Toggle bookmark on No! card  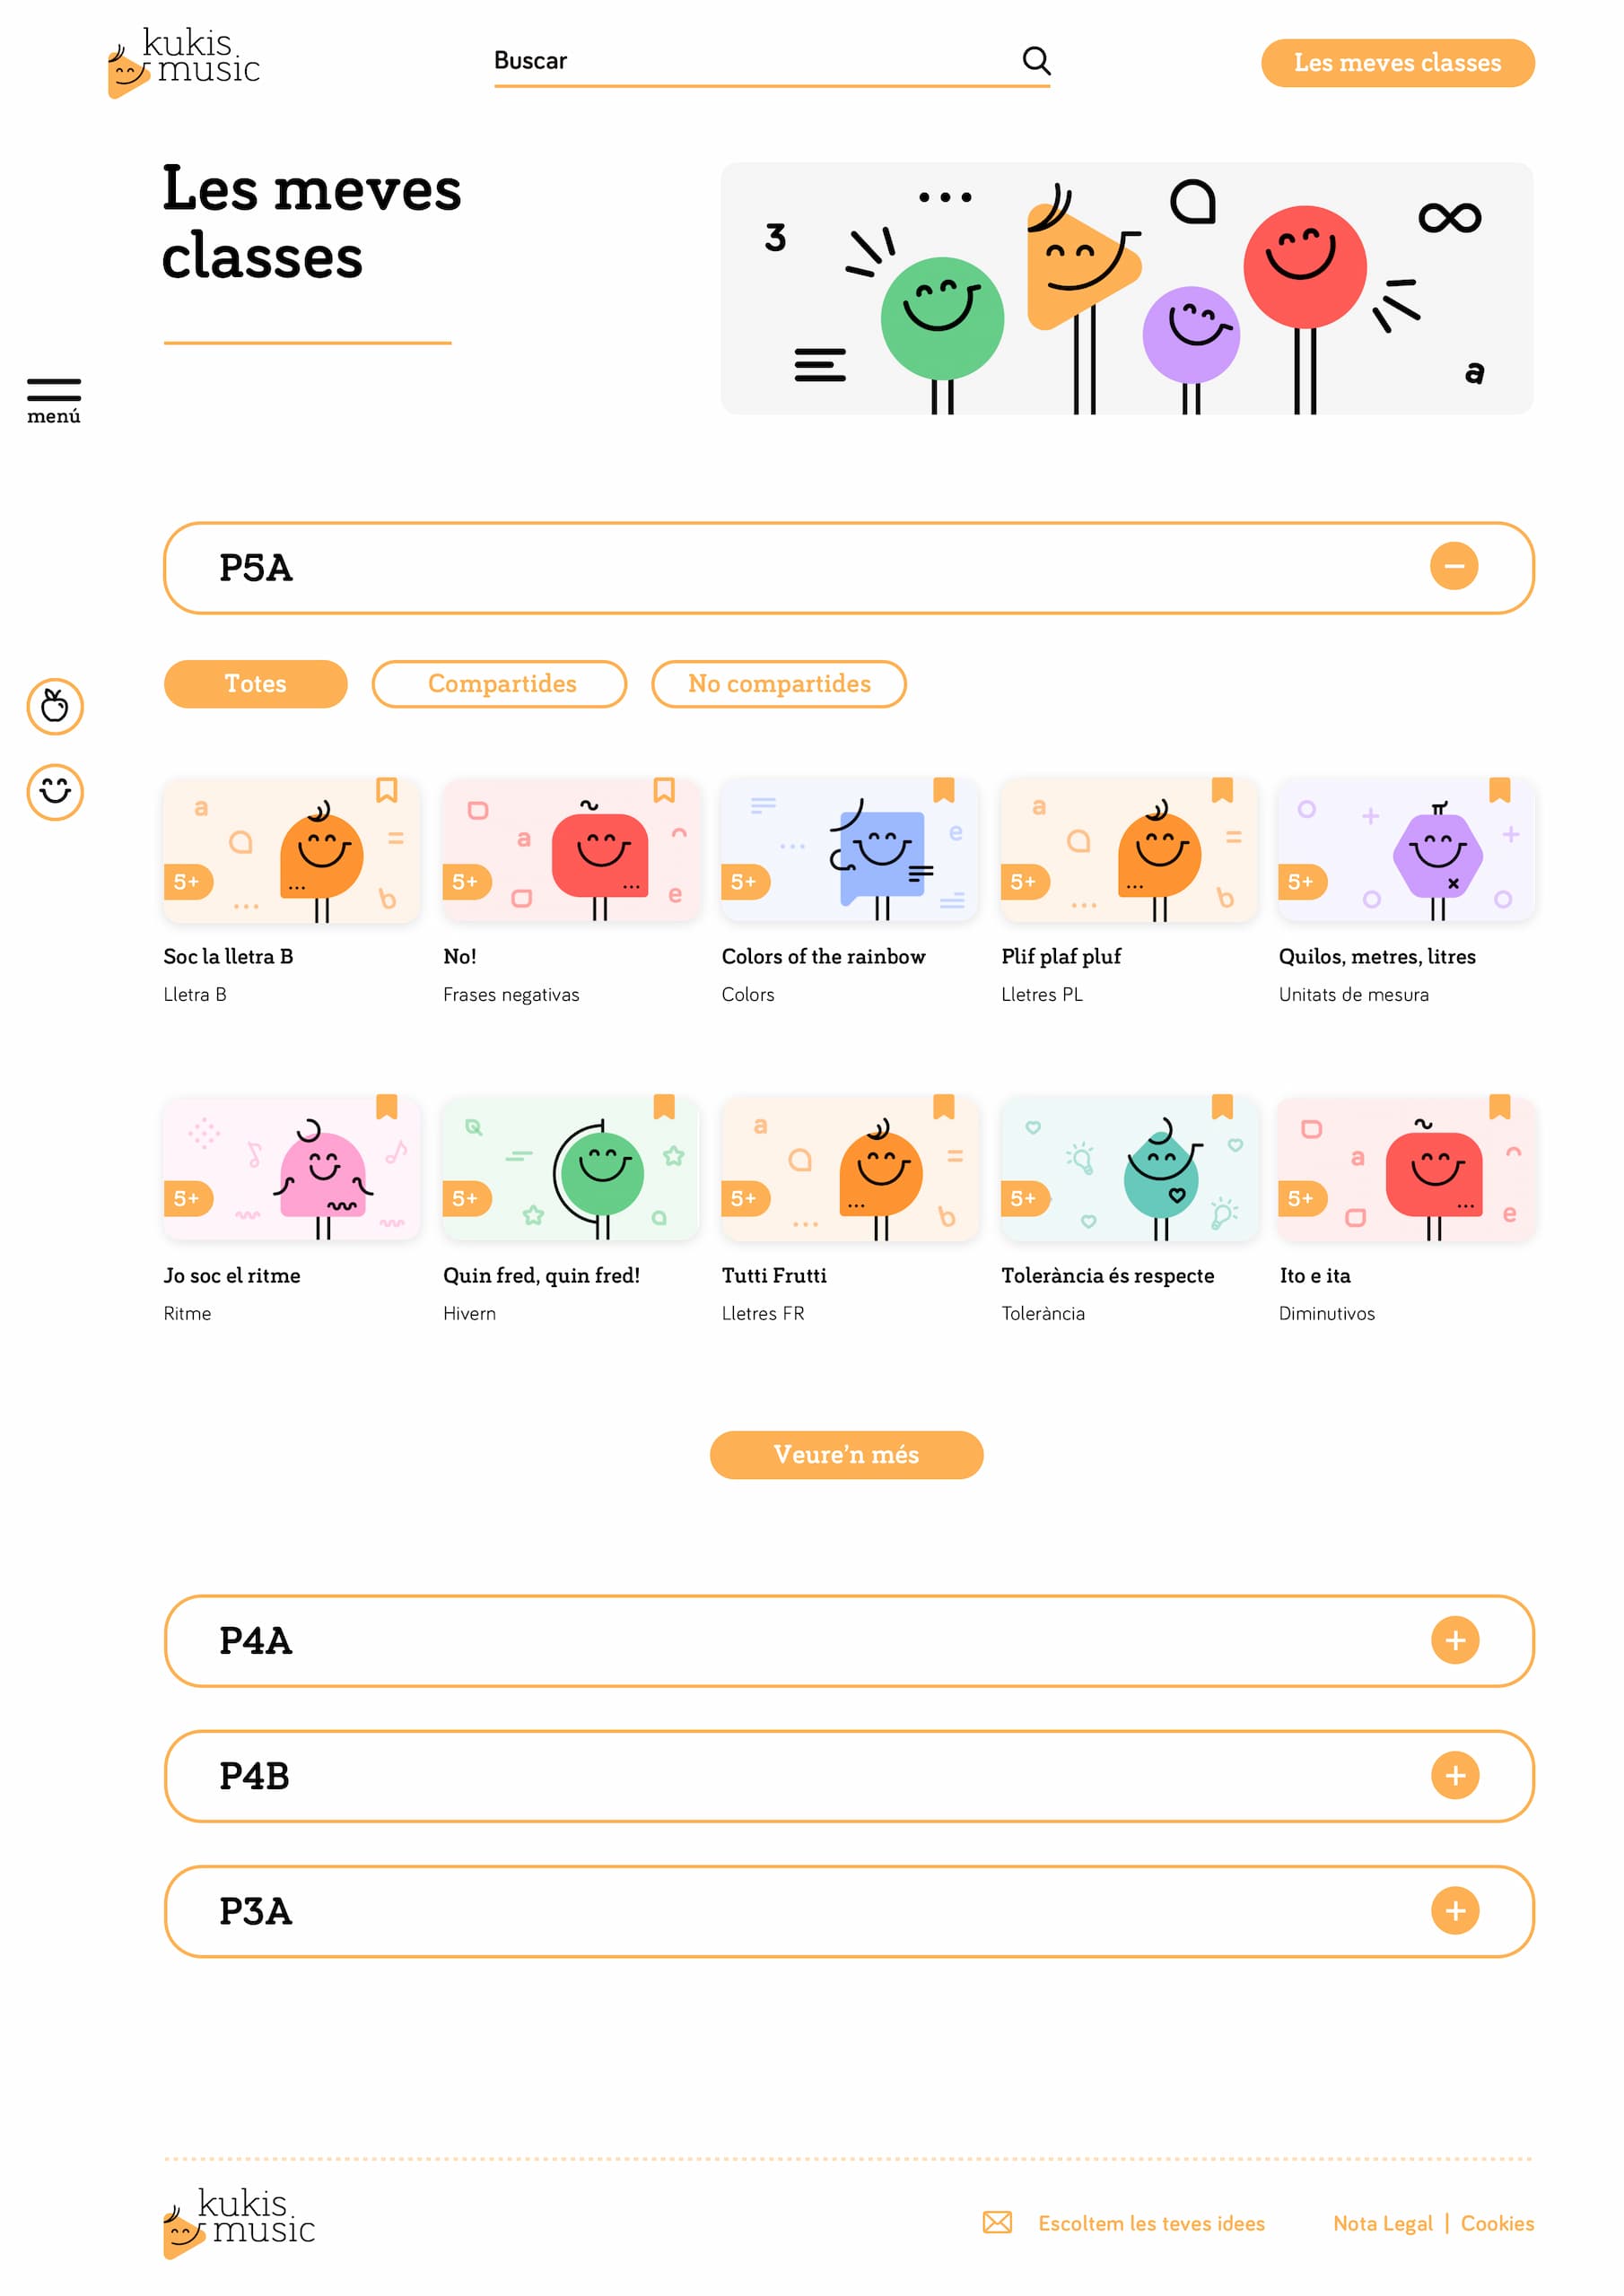click(x=663, y=790)
